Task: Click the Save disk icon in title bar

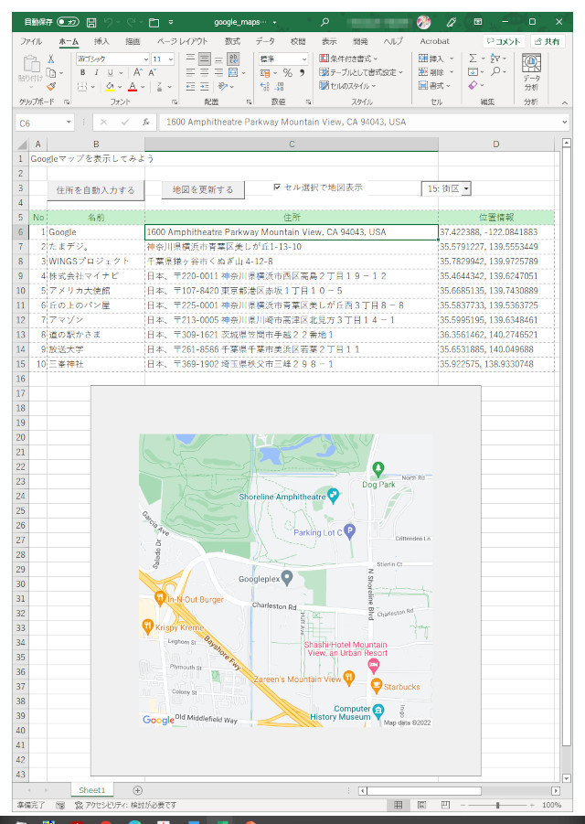Action: (x=91, y=22)
